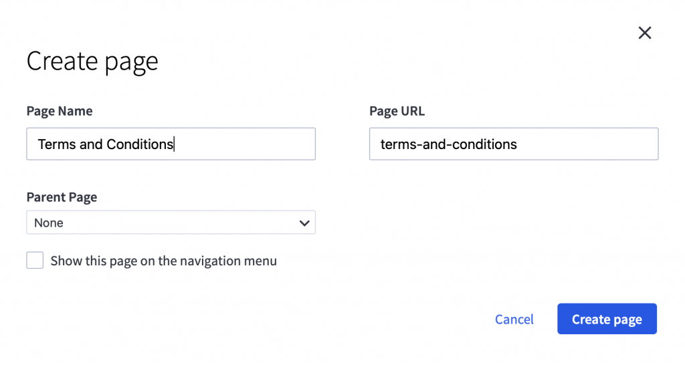Click the Parent Page dropdown chevron arrow
The height and width of the screenshot is (367, 685).
tap(304, 223)
